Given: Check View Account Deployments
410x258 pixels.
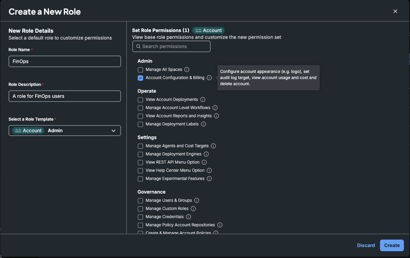Looking at the screenshot, I should [140, 100].
